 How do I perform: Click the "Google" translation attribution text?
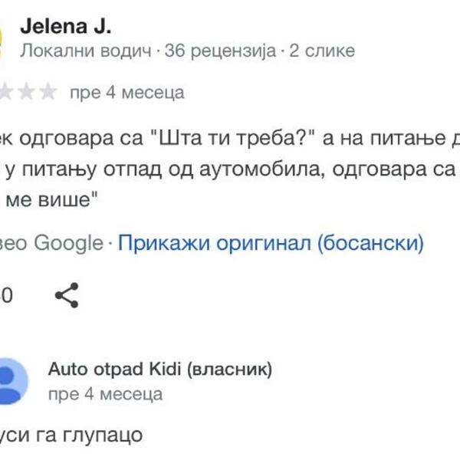68,244
